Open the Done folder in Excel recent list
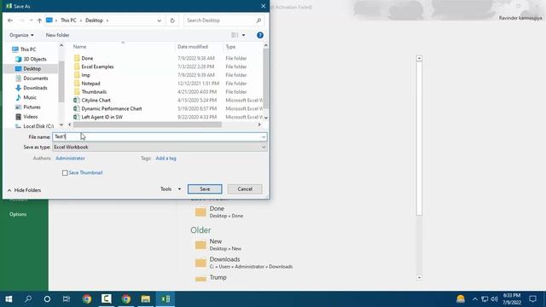 point(219,211)
